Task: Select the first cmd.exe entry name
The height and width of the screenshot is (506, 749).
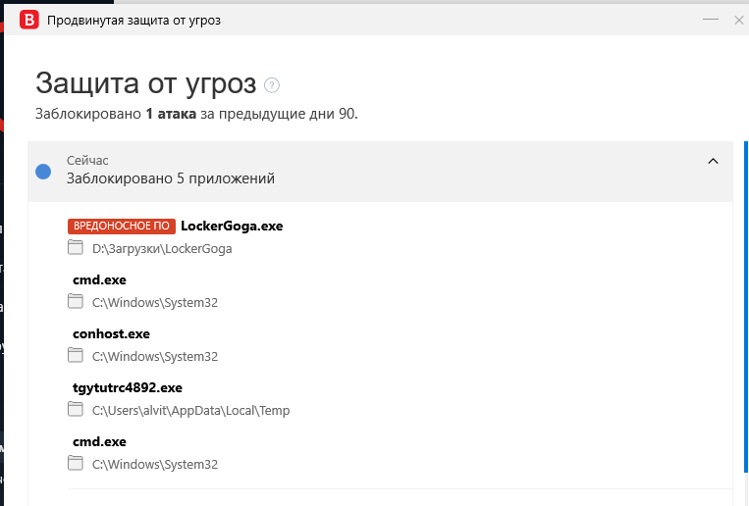Action: coord(99,279)
